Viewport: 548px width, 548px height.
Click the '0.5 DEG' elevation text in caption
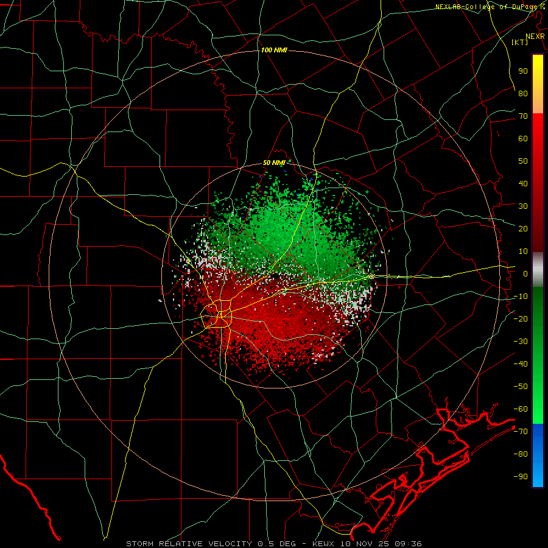pyautogui.click(x=277, y=544)
